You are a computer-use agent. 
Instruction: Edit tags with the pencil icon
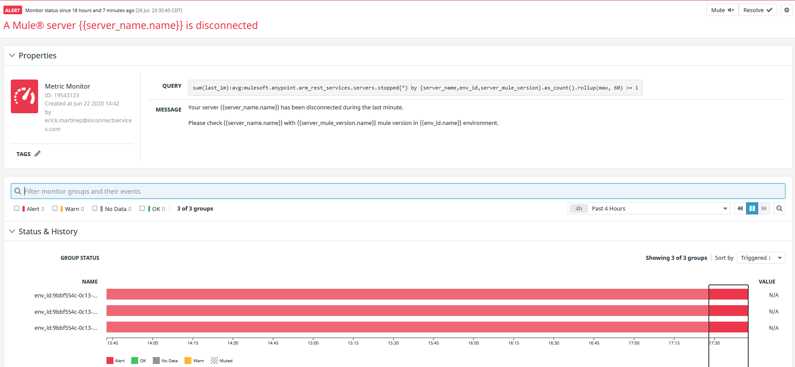point(38,154)
